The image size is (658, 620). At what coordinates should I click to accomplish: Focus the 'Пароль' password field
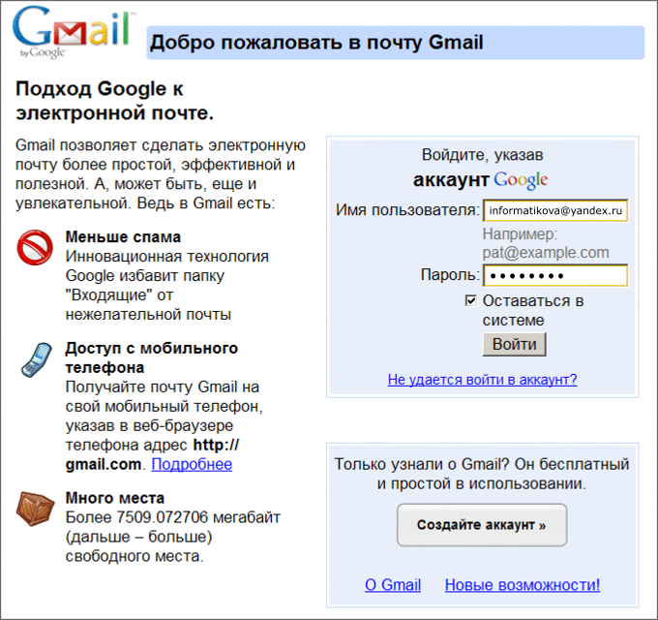coord(555,275)
